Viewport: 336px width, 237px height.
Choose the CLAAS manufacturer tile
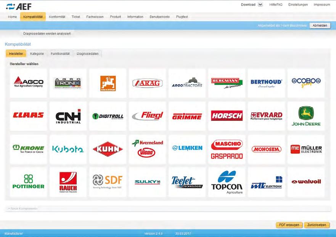(x=28, y=116)
